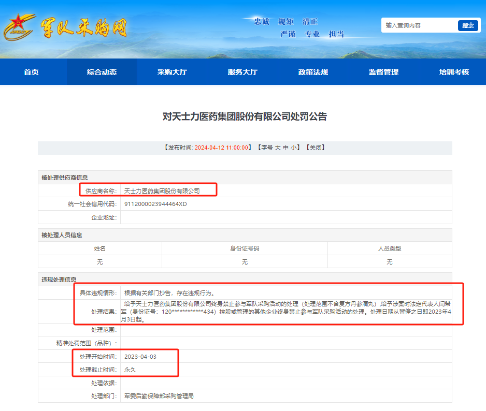Set font size to 大
Viewport: 486px width, 411px height.
coord(278,148)
